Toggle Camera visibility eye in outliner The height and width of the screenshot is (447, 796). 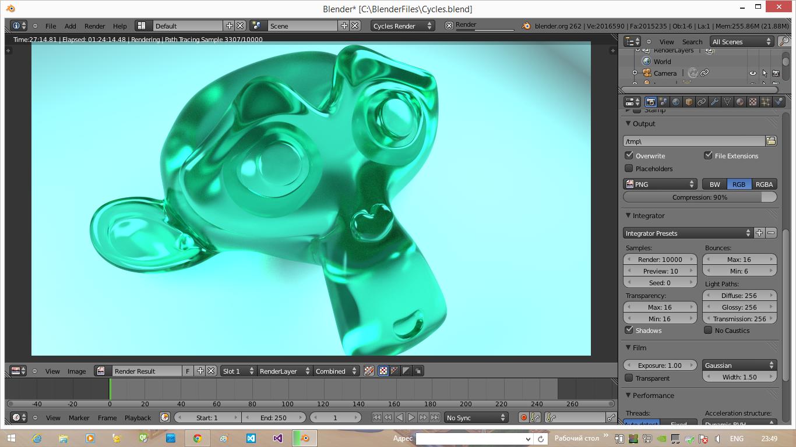(x=752, y=73)
